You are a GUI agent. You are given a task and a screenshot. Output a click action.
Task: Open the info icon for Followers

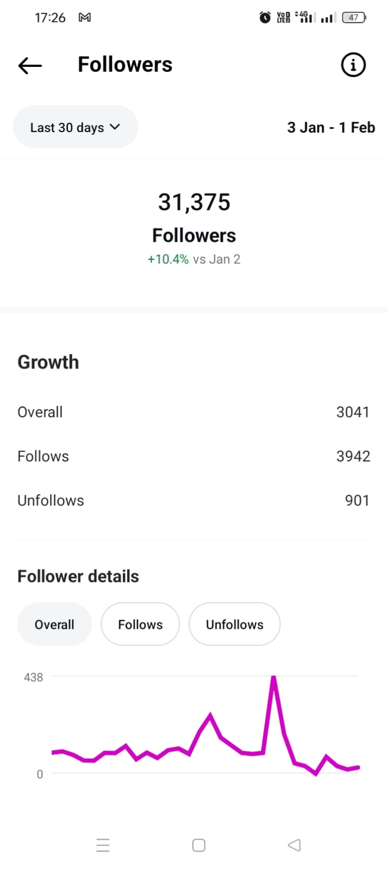coord(353,65)
